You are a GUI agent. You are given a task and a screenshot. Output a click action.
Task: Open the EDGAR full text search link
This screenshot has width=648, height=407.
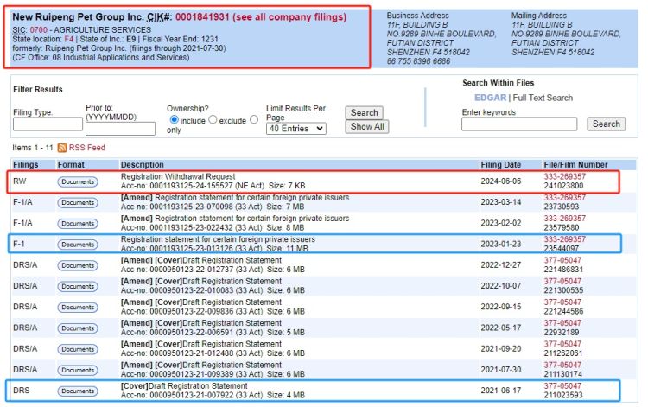(490, 98)
